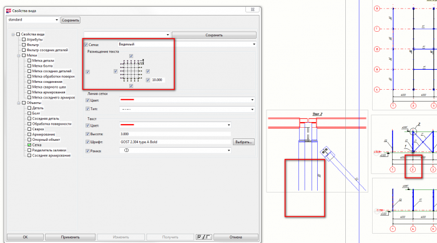Screen dimensions: 437x243
Task: Open the Рамка frame shape dropdown
Action: 175,150
